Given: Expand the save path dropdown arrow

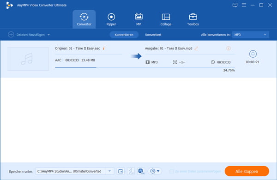Looking at the screenshot, I should (x=109, y=171).
